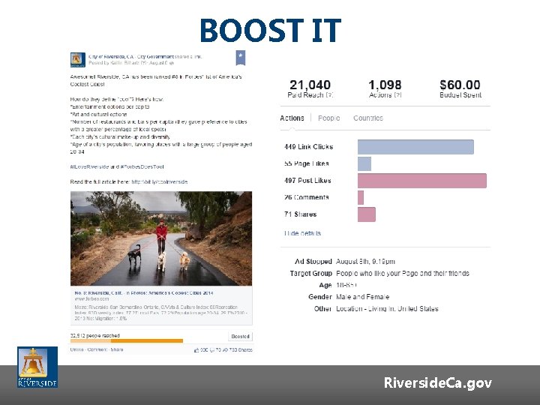Click the Comments pink bar
Screen dimensions: 540x405
coord(361,198)
